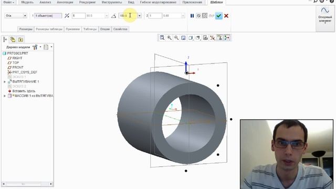
Task: Open the model tree settings dropdown arrow
Action: (40, 47)
